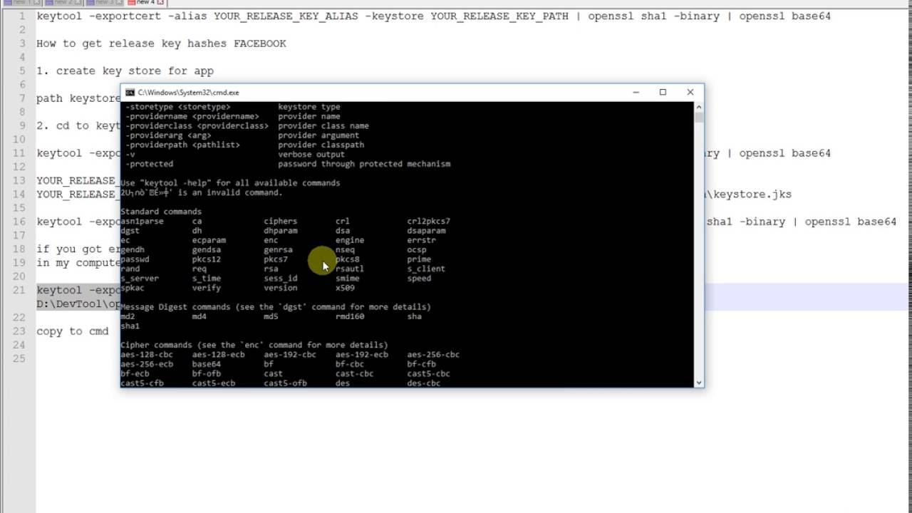Click Notepad++ line 'How to get release key hashes FACEBOOK'
Image resolution: width=912 pixels, height=513 pixels.
pyautogui.click(x=161, y=43)
